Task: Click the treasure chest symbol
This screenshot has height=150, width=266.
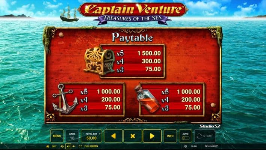Action: [99, 61]
